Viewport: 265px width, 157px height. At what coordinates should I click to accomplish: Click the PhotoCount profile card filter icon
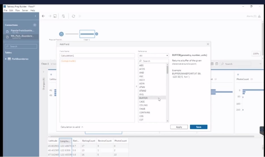click(238, 75)
